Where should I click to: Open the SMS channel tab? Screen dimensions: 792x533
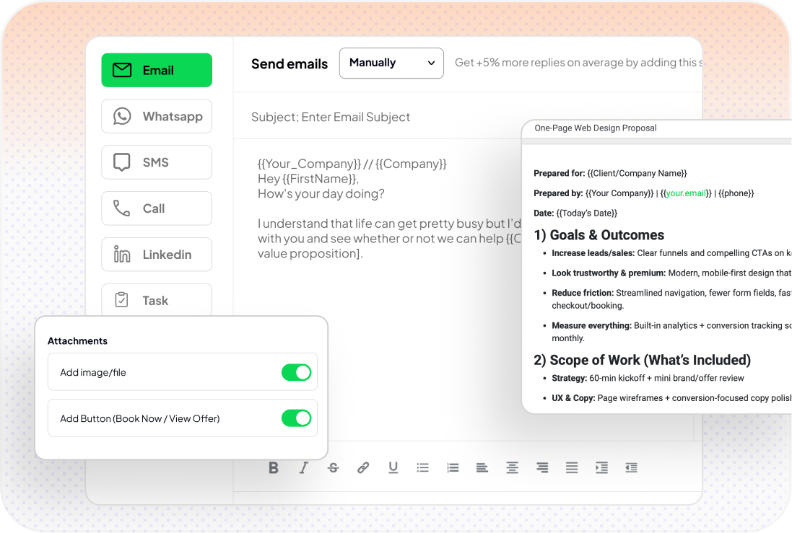tap(157, 162)
